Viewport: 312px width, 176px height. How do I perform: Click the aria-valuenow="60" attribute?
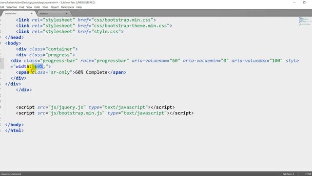156,61
